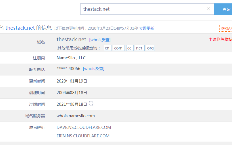Viewport: 232px width, 145px height.
Task: Select the org domain suffix
Action: (x=151, y=48)
